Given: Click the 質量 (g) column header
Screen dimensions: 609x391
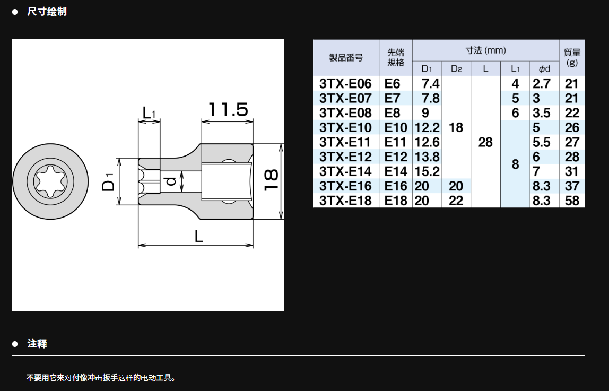Looking at the screenshot, I should click(x=572, y=58).
